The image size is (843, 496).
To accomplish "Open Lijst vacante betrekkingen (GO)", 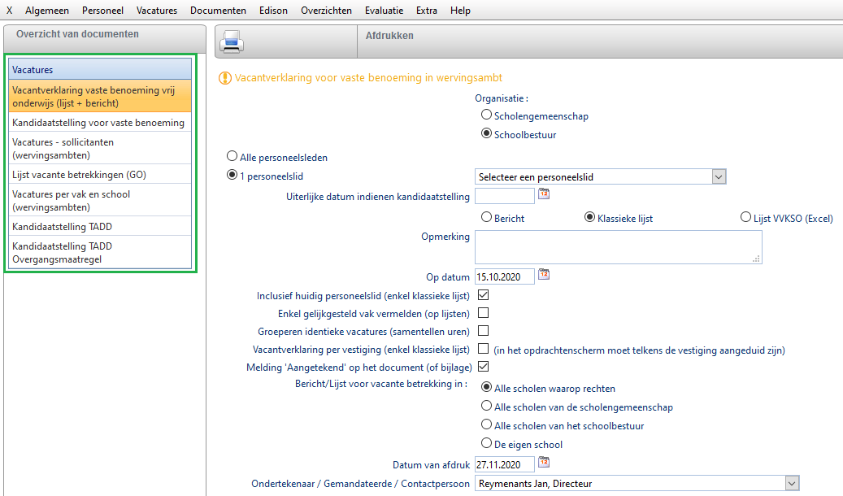I will (x=80, y=174).
